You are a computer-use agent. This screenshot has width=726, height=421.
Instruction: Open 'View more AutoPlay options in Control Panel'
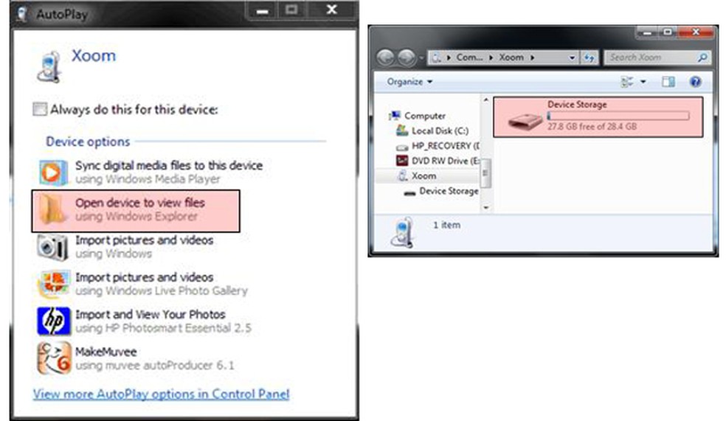click(161, 394)
